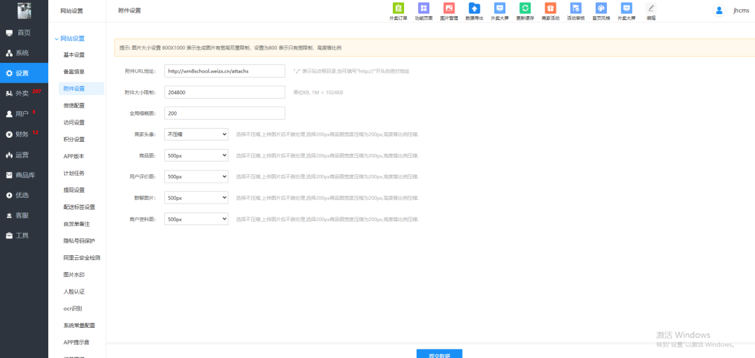The image size is (755, 358).
Task: Open the 商家头像 compression dropdown
Action: point(196,134)
